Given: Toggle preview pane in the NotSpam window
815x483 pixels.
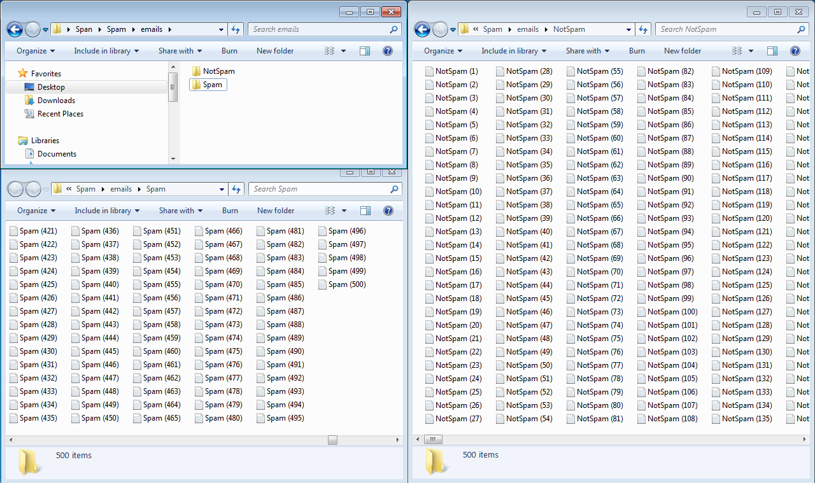Looking at the screenshot, I should tap(772, 51).
